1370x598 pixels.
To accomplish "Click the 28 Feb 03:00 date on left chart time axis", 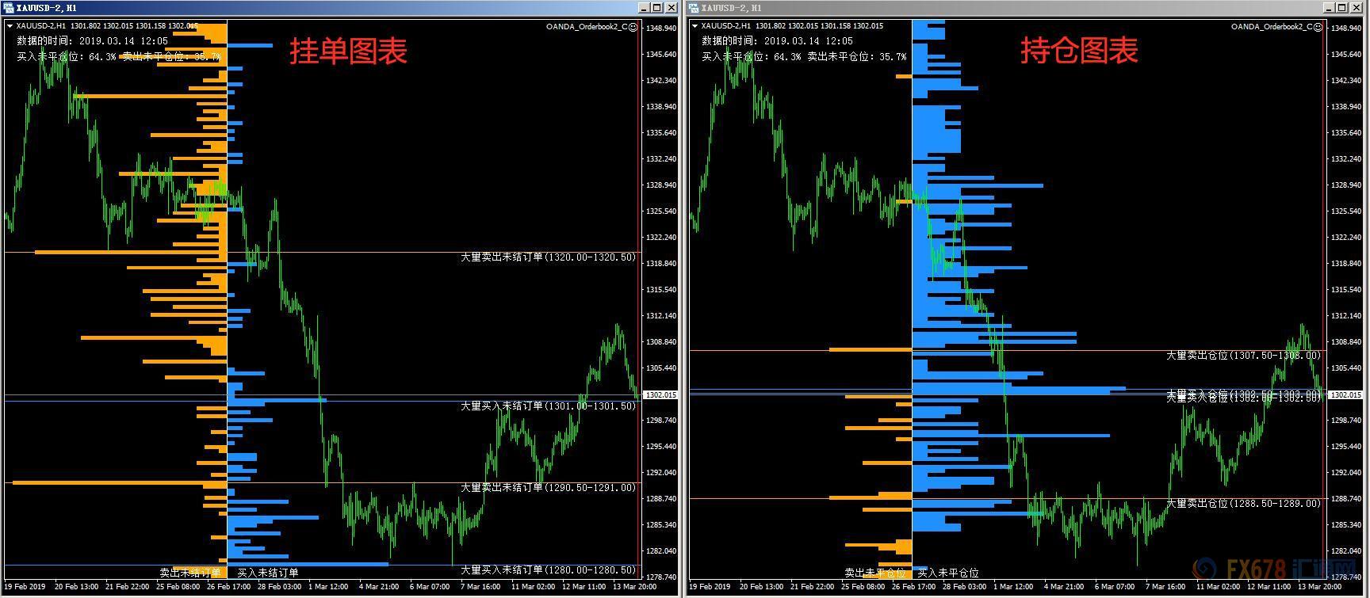I will click(279, 588).
